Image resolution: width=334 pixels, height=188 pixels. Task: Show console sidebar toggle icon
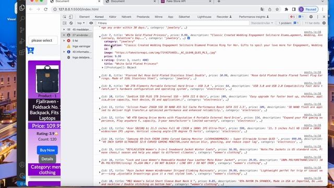(x=65, y=23)
